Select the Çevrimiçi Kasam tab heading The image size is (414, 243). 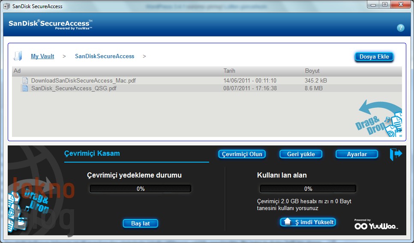point(92,154)
